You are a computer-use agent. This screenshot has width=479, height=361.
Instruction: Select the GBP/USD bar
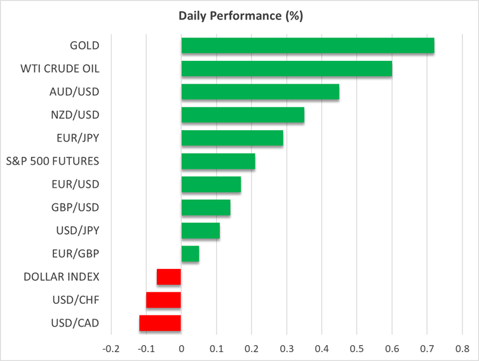[206, 207]
